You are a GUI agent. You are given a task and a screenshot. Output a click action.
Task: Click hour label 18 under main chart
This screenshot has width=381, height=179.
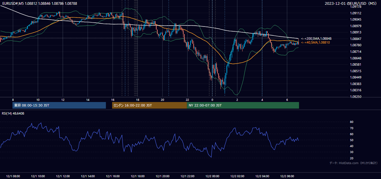pyautogui.click(x=137, y=100)
